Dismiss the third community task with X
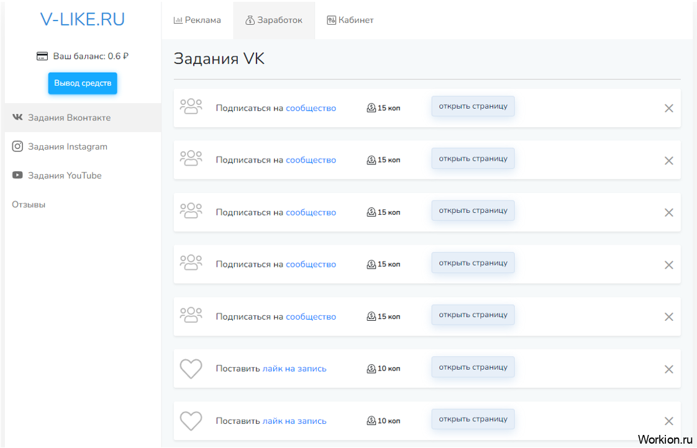Viewport: 697px width, 448px height. click(668, 213)
